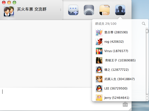
Task: Click the member list scrollbar thumb
Action: point(147,31)
